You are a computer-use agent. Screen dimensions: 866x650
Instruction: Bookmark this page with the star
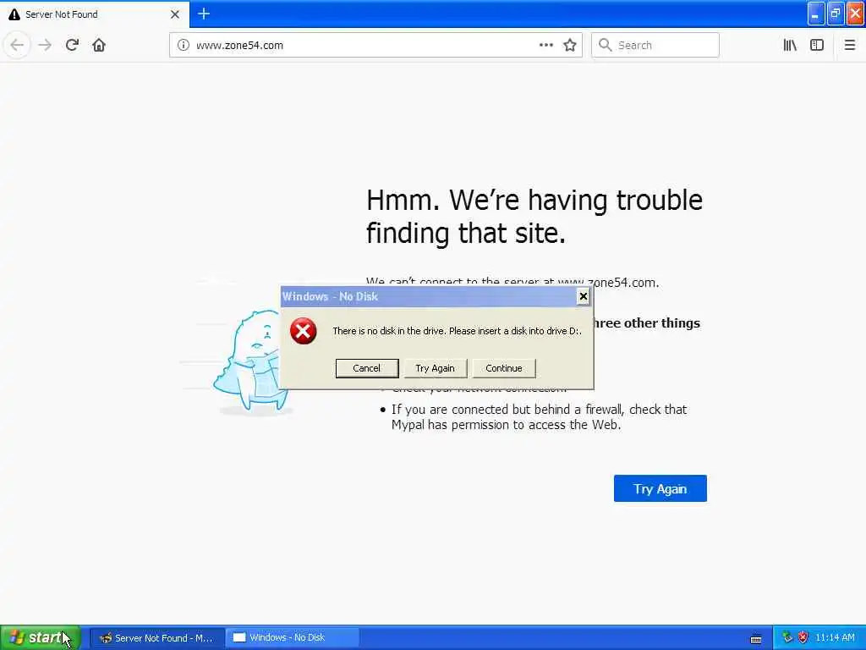[x=570, y=45]
